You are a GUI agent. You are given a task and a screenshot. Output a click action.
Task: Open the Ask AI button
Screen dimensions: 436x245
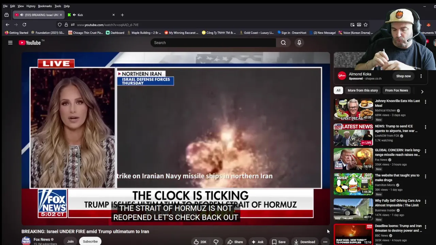click(258, 242)
